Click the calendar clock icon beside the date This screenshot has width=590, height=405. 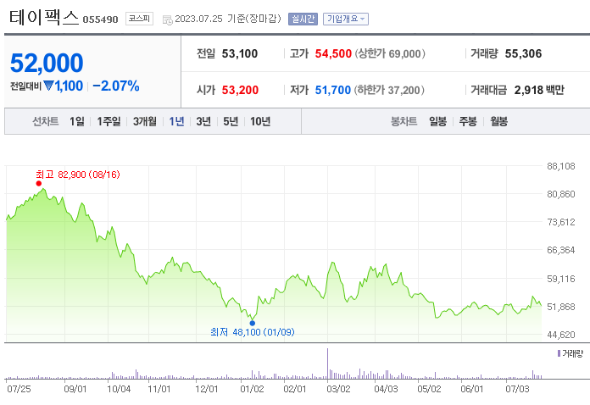pyautogui.click(x=168, y=20)
